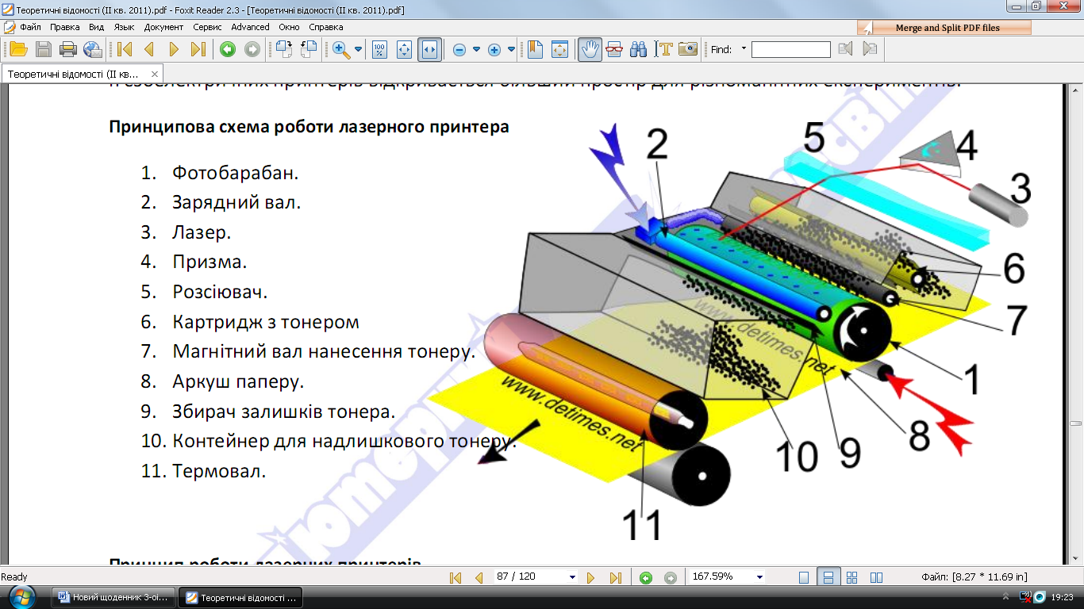Screen dimensions: 1084x609
Task: Open the Сервис menu
Action: pos(207,27)
